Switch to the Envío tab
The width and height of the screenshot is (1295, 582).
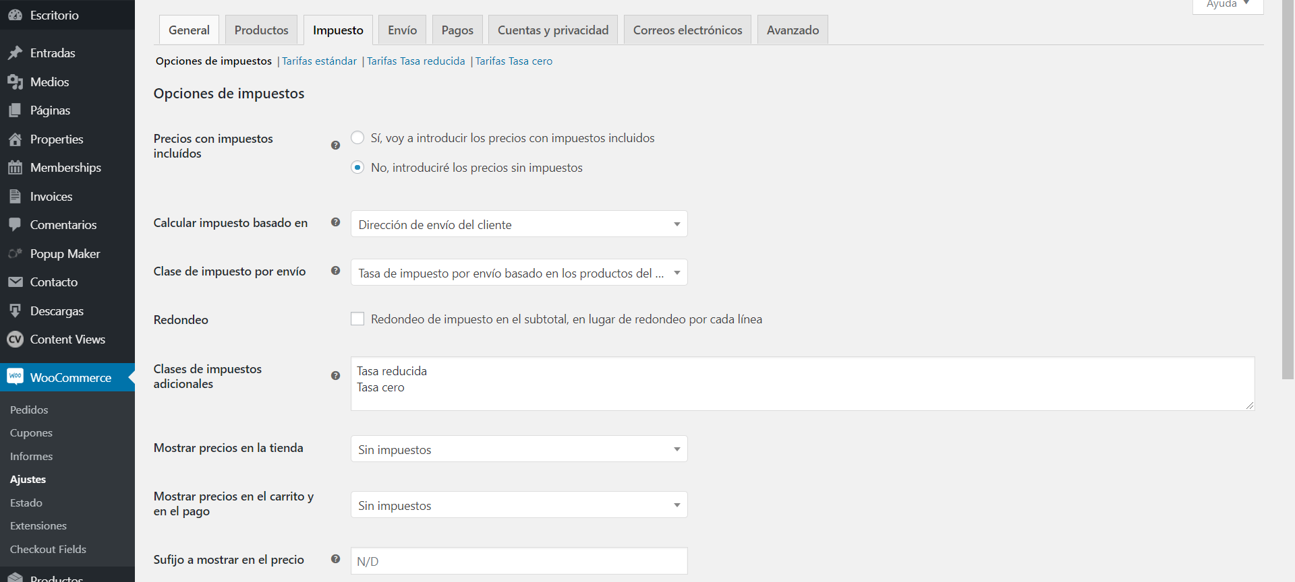[402, 30]
